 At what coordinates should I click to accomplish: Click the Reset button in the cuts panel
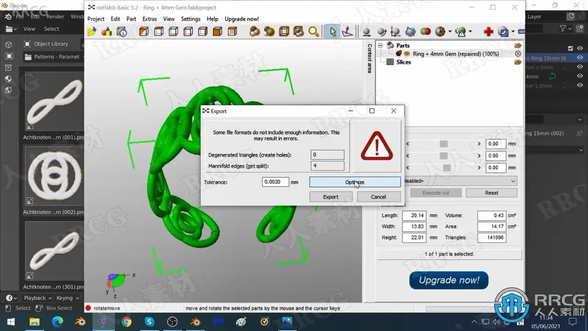(x=492, y=193)
